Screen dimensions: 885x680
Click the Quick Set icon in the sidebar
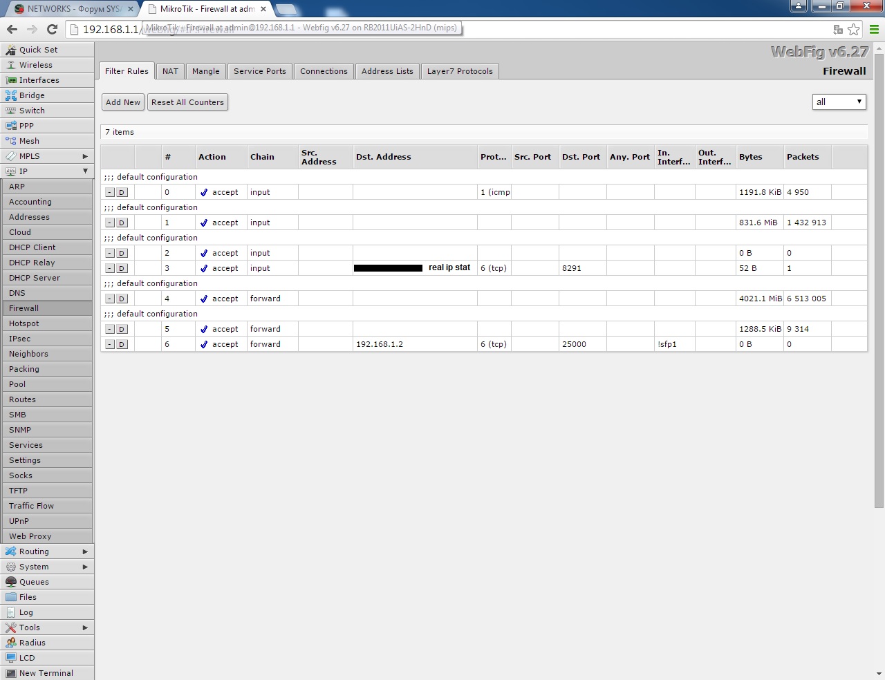tap(11, 50)
